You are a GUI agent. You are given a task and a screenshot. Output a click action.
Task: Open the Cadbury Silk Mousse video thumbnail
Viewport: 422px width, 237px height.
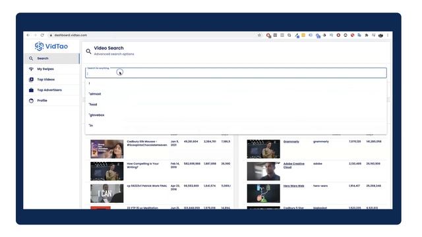(x=107, y=149)
